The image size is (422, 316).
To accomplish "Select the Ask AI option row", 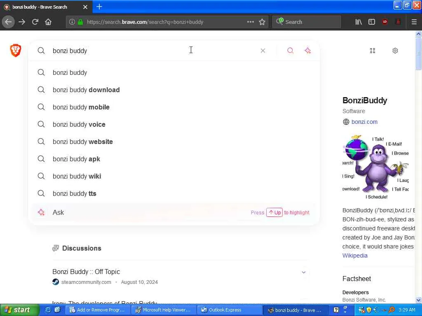I will [x=174, y=212].
